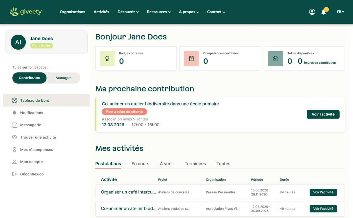The width and height of the screenshot is (353, 218).
Task: Open the Notifications label in sidebar
Action: point(32,113)
